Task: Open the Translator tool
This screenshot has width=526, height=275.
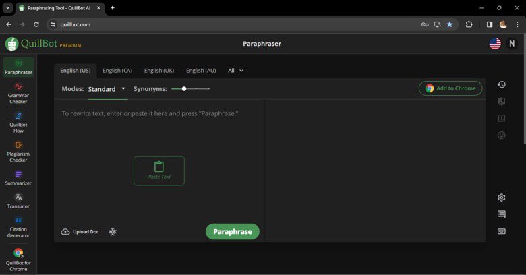Action: click(18, 201)
